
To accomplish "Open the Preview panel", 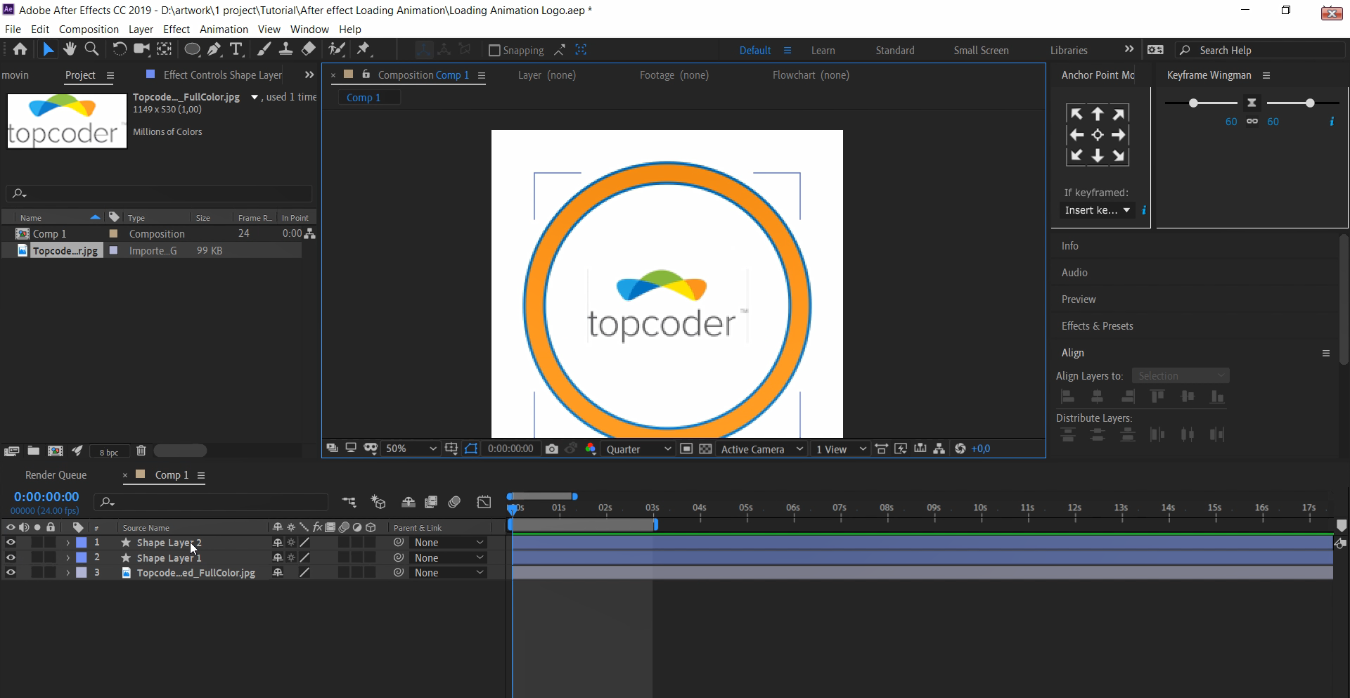I will [1079, 299].
